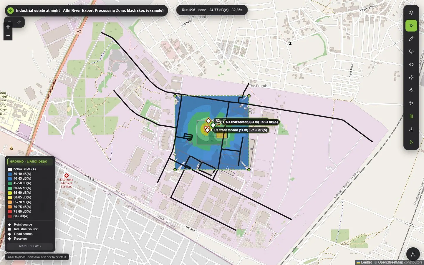
Task: Select the R1 front facade receiver label
Action: (241, 130)
